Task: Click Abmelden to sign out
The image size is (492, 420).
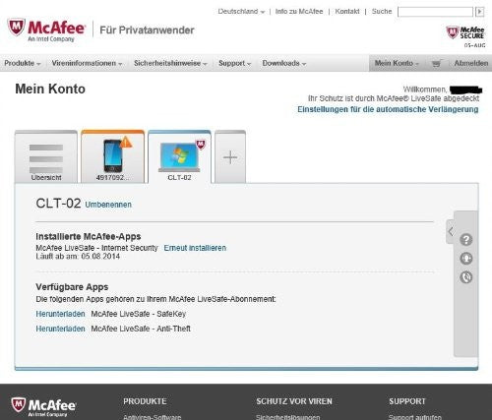Action: (x=471, y=63)
